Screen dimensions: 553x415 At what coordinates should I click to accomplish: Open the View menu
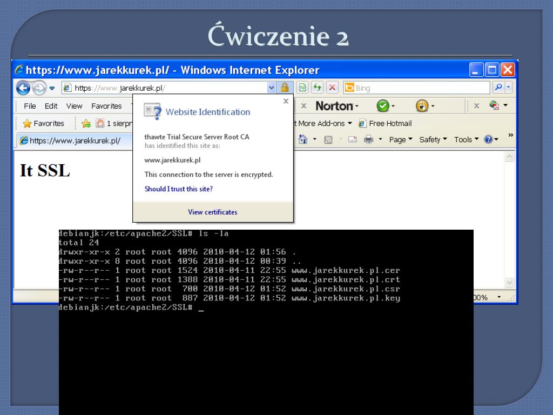click(74, 106)
